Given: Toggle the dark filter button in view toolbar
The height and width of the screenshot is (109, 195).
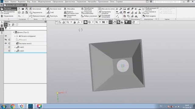Looking at the screenshot, I should 126,22.
